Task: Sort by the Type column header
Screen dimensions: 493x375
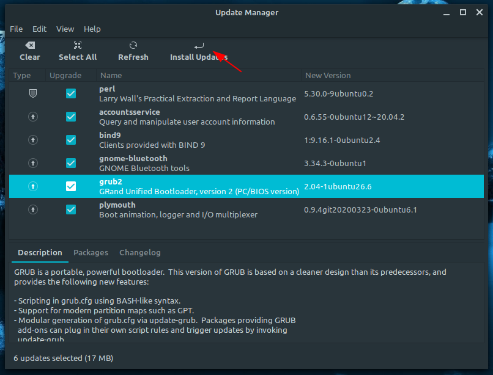Action: (28, 75)
